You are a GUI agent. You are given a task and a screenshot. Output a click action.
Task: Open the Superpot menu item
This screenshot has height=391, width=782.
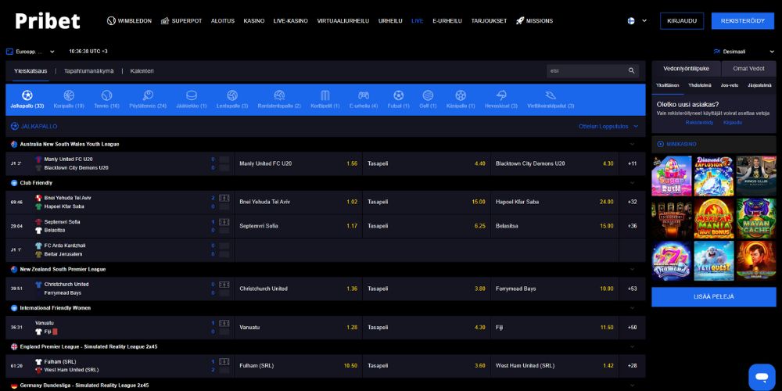pos(181,21)
